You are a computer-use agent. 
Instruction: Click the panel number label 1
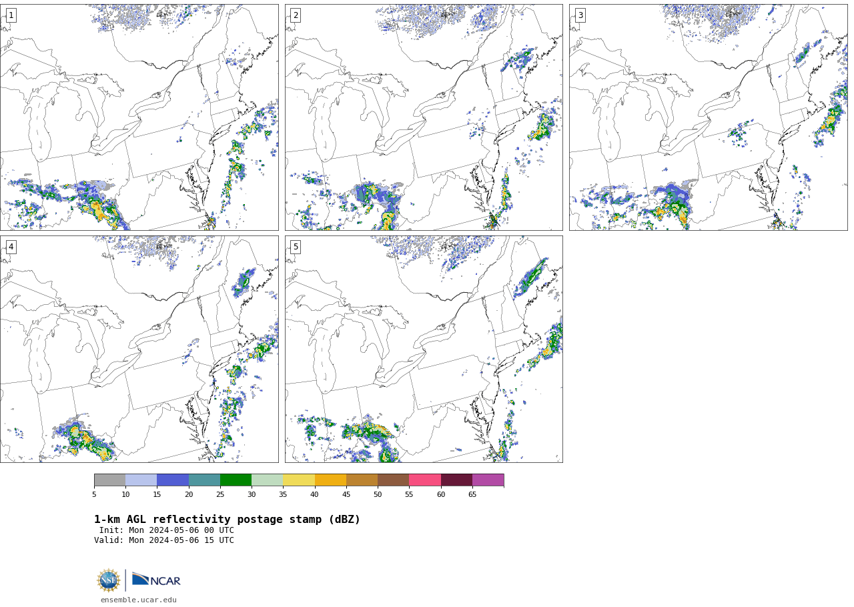point(11,15)
